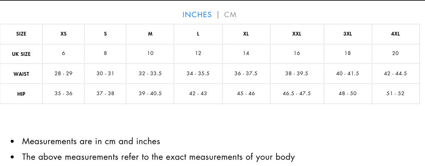Switch to the CM unit tab

230,15
